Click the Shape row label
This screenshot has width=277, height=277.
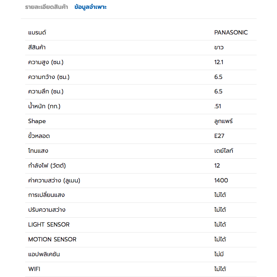coord(37,121)
